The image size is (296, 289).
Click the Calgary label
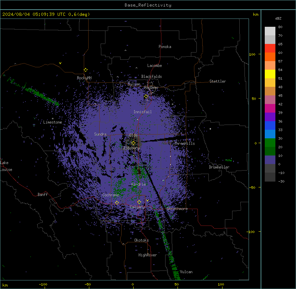pos(137,207)
